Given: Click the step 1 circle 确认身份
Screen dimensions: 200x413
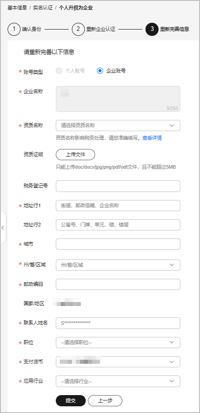Looking at the screenshot, I should pos(14,29).
